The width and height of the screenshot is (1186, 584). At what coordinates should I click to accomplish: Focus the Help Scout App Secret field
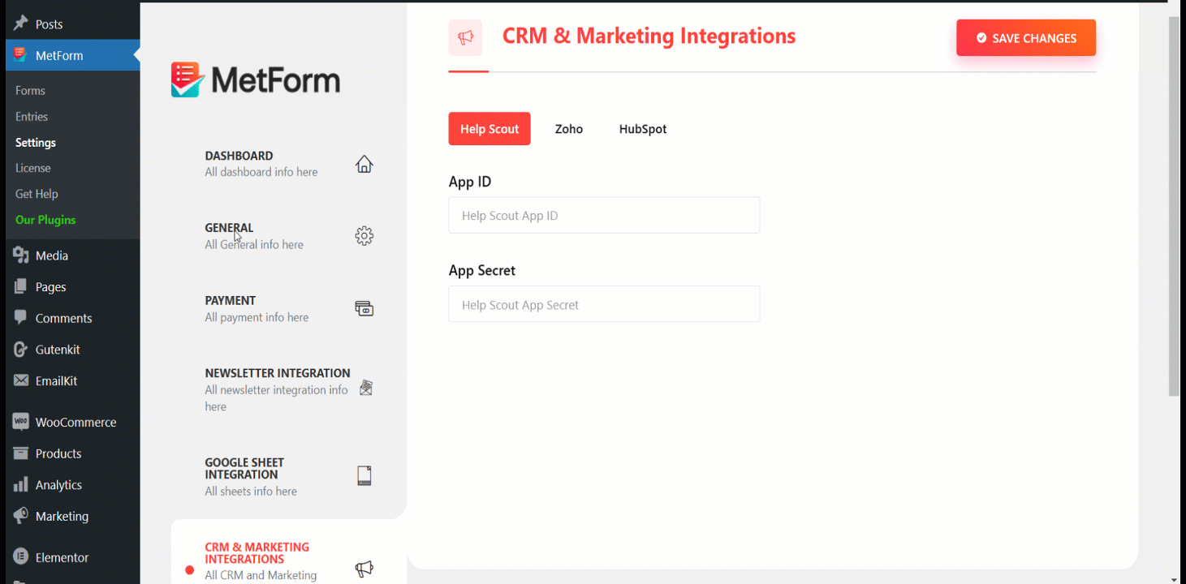pyautogui.click(x=604, y=304)
